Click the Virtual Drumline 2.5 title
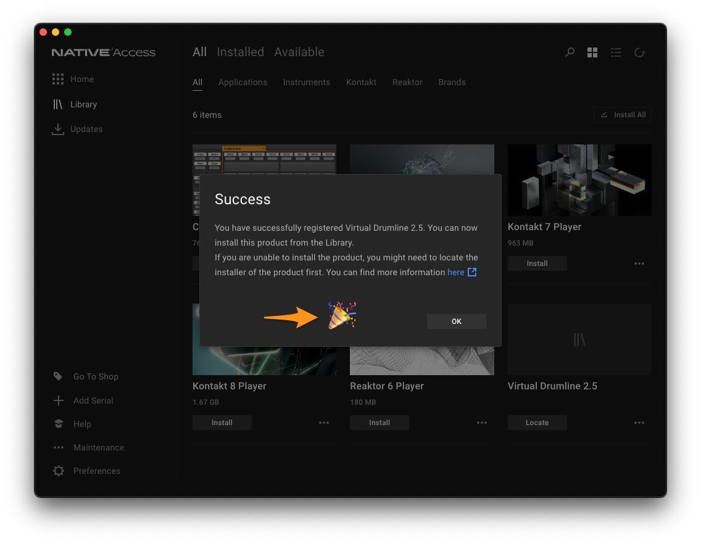 tap(552, 386)
